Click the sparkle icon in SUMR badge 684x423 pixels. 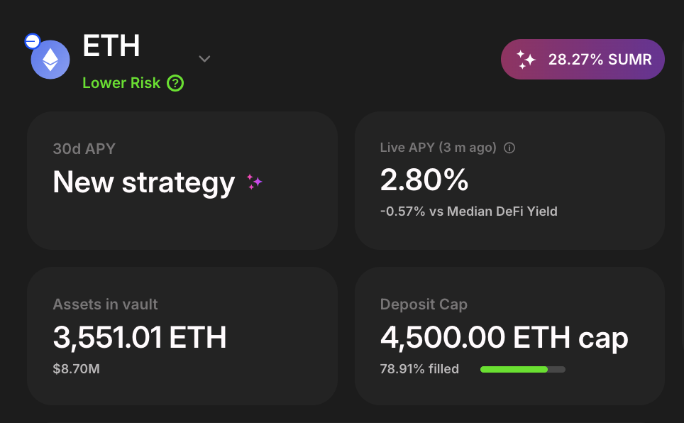[x=526, y=60]
